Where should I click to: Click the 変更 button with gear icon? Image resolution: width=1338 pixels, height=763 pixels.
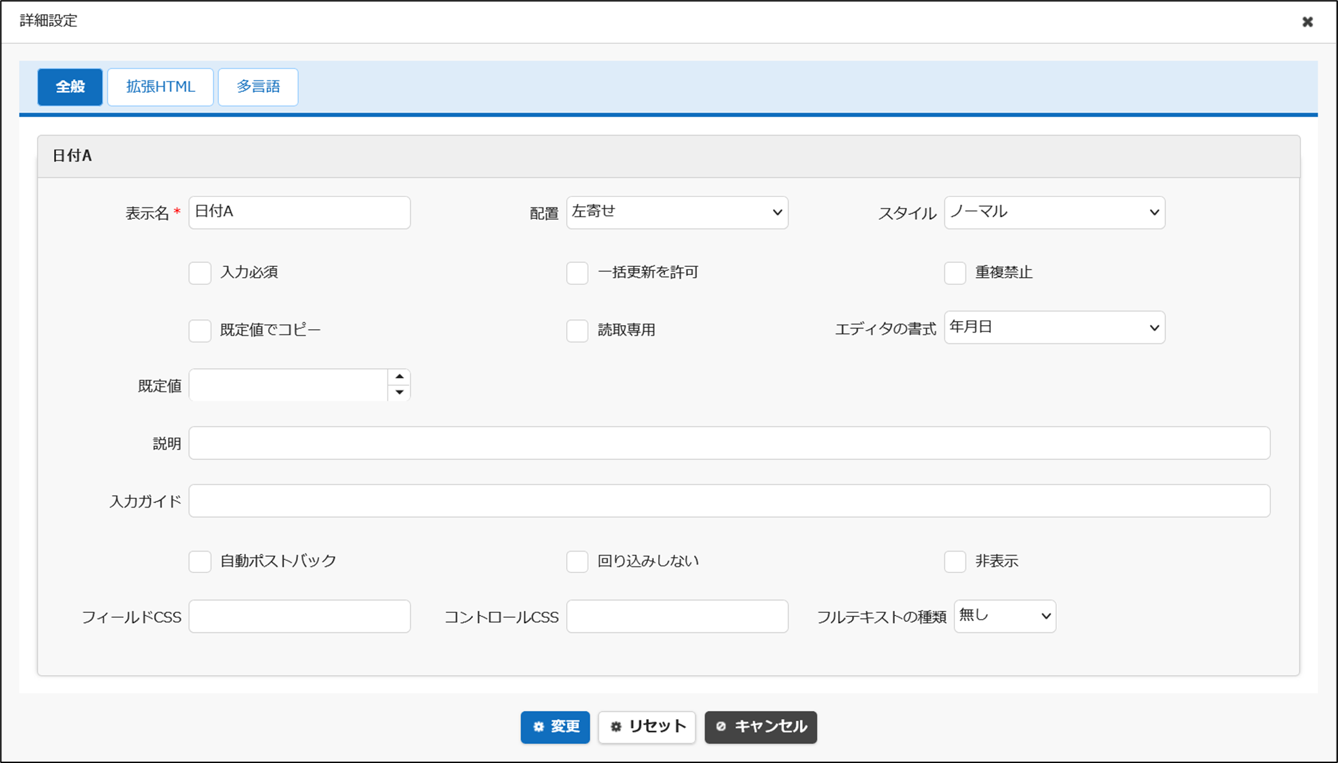pyautogui.click(x=555, y=727)
